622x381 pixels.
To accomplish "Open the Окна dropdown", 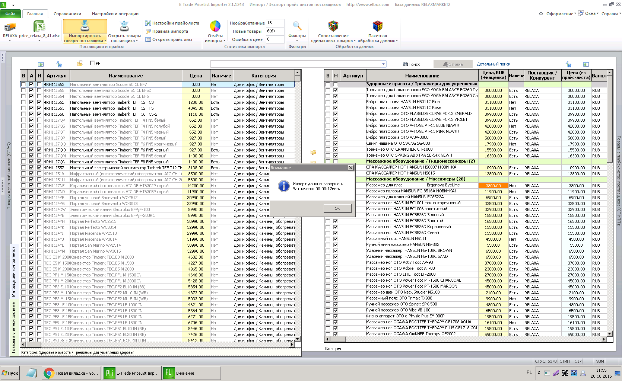I will click(x=588, y=13).
